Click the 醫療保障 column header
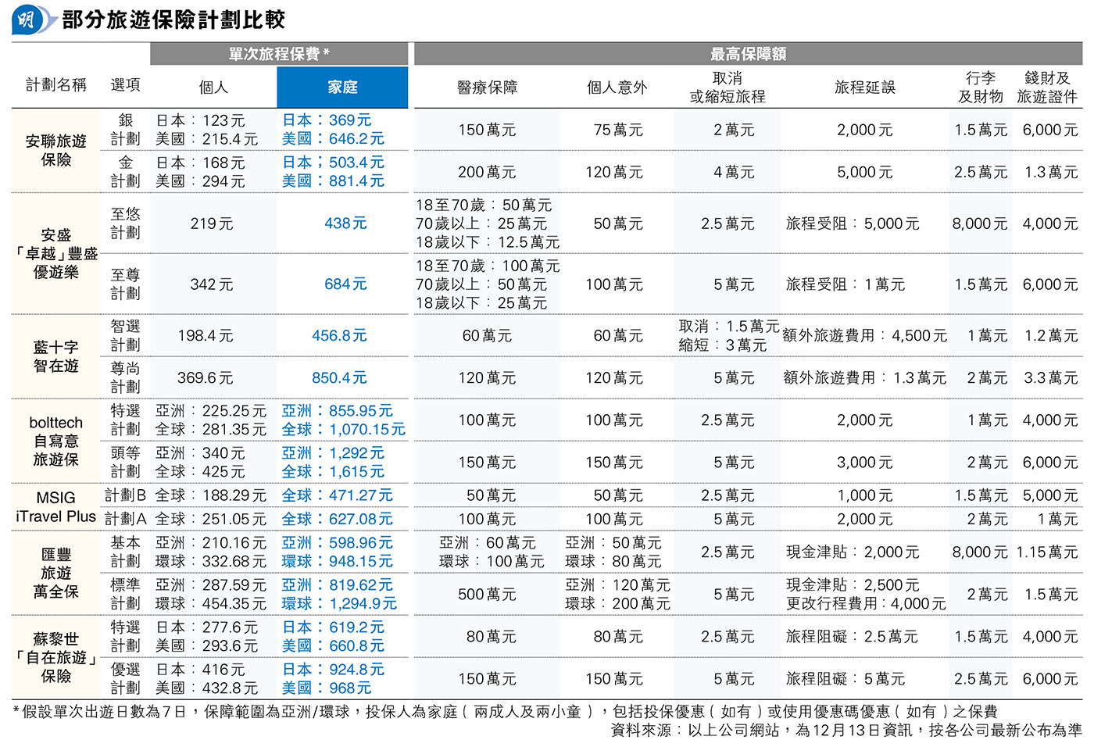Viewport: 1094px width, 747px height. point(487,88)
